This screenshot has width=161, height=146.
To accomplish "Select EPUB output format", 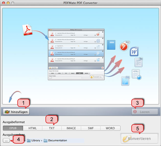I will click(x=13, y=128).
